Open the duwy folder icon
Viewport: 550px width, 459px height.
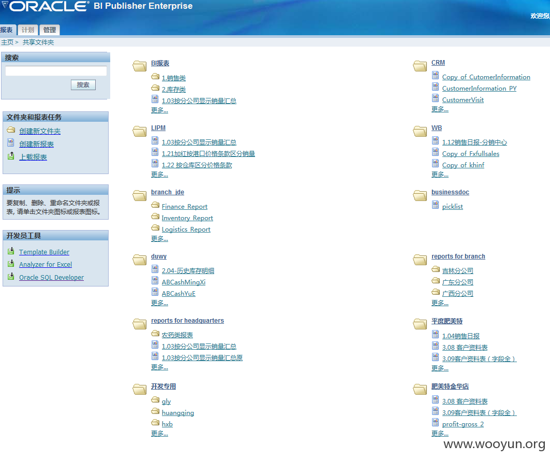click(139, 260)
